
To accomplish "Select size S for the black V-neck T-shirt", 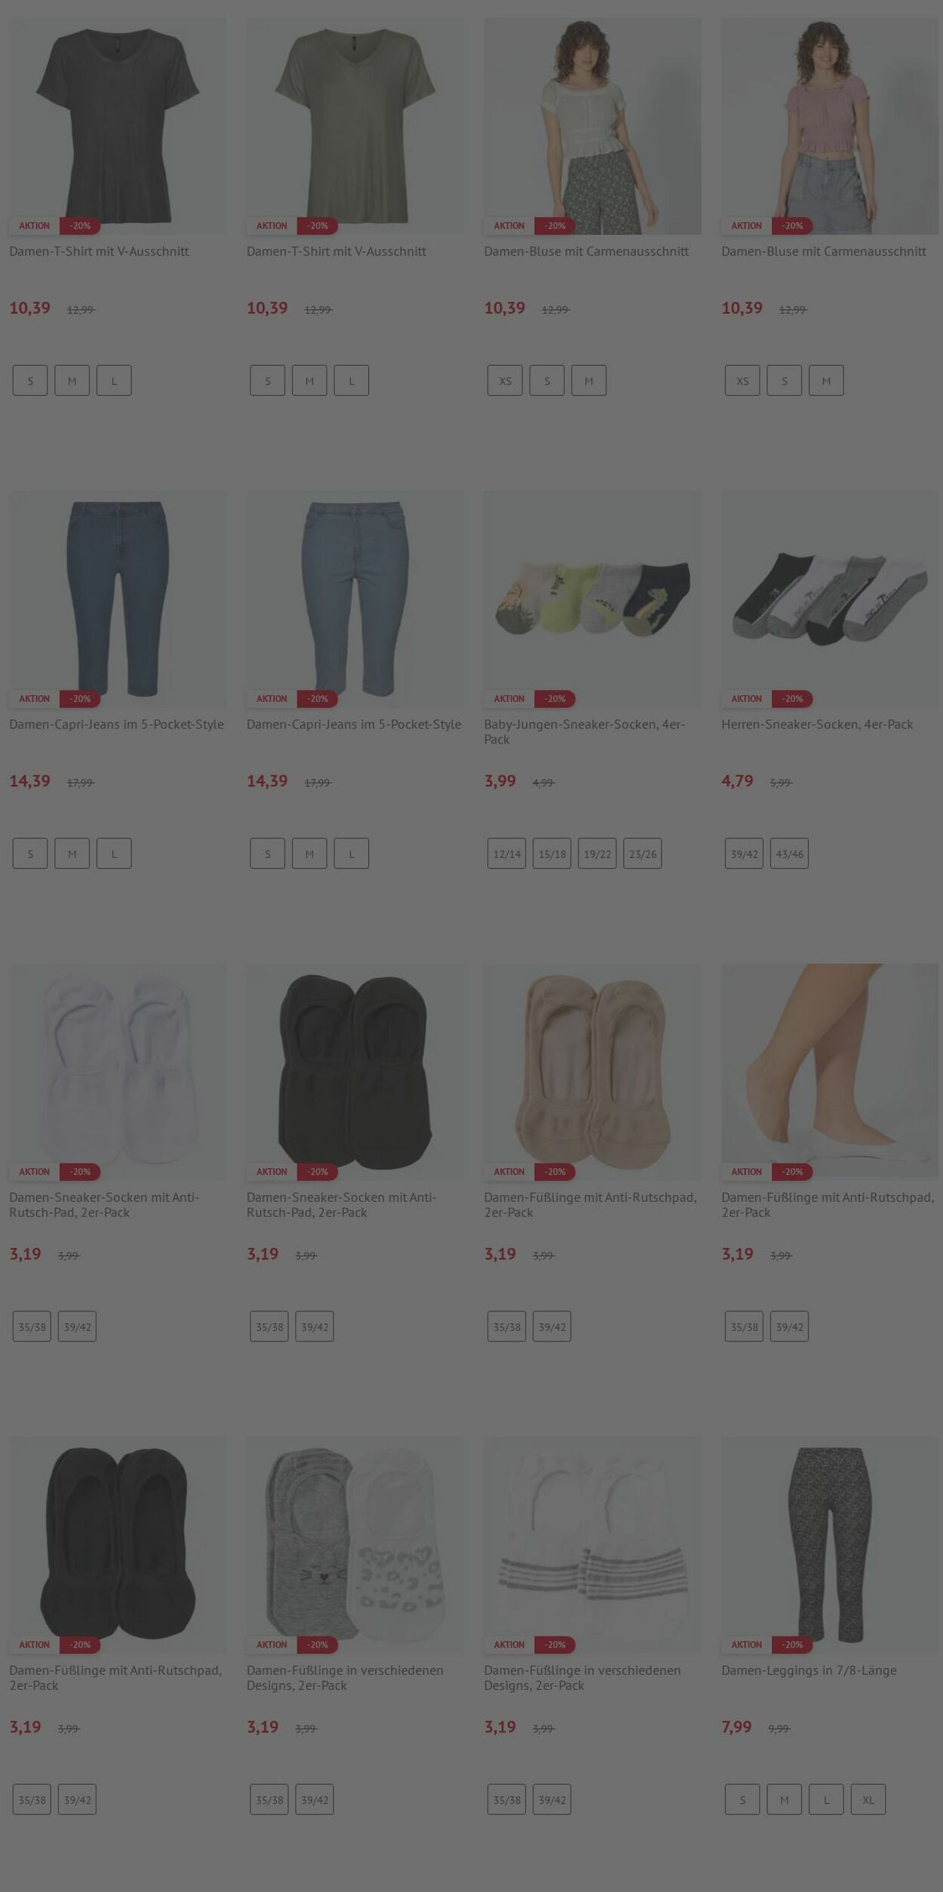I will coord(30,381).
